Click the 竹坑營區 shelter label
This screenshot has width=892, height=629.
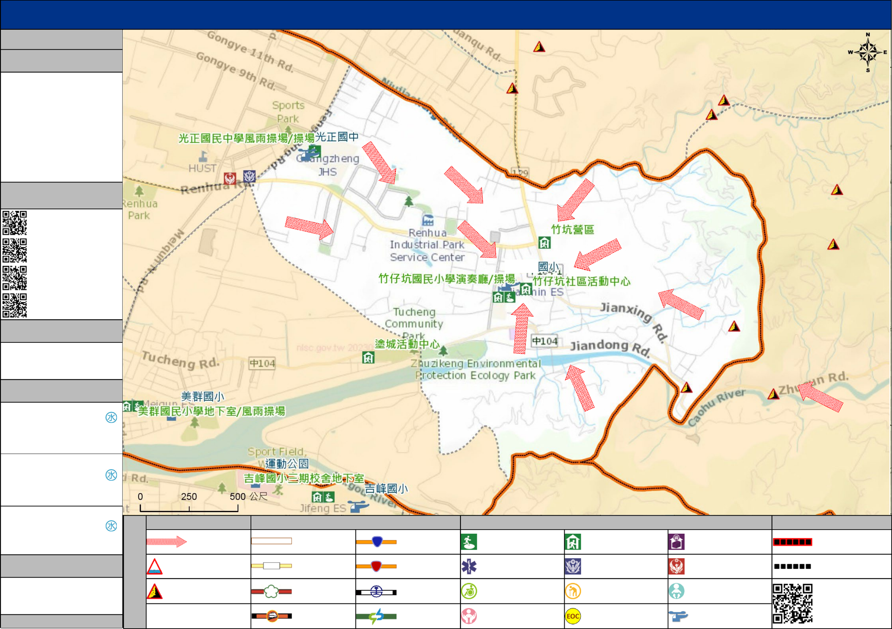point(573,229)
